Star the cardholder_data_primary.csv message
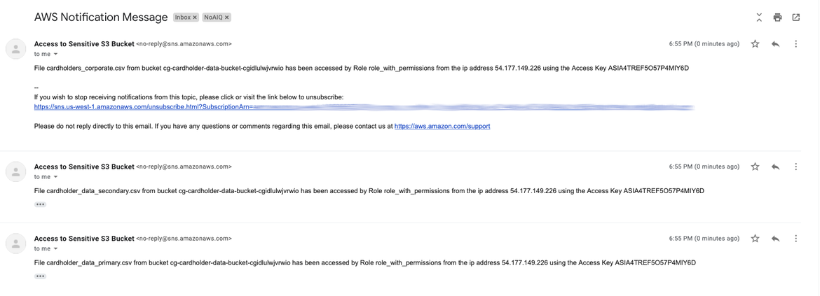Image resolution: width=820 pixels, height=296 pixels. (x=755, y=239)
